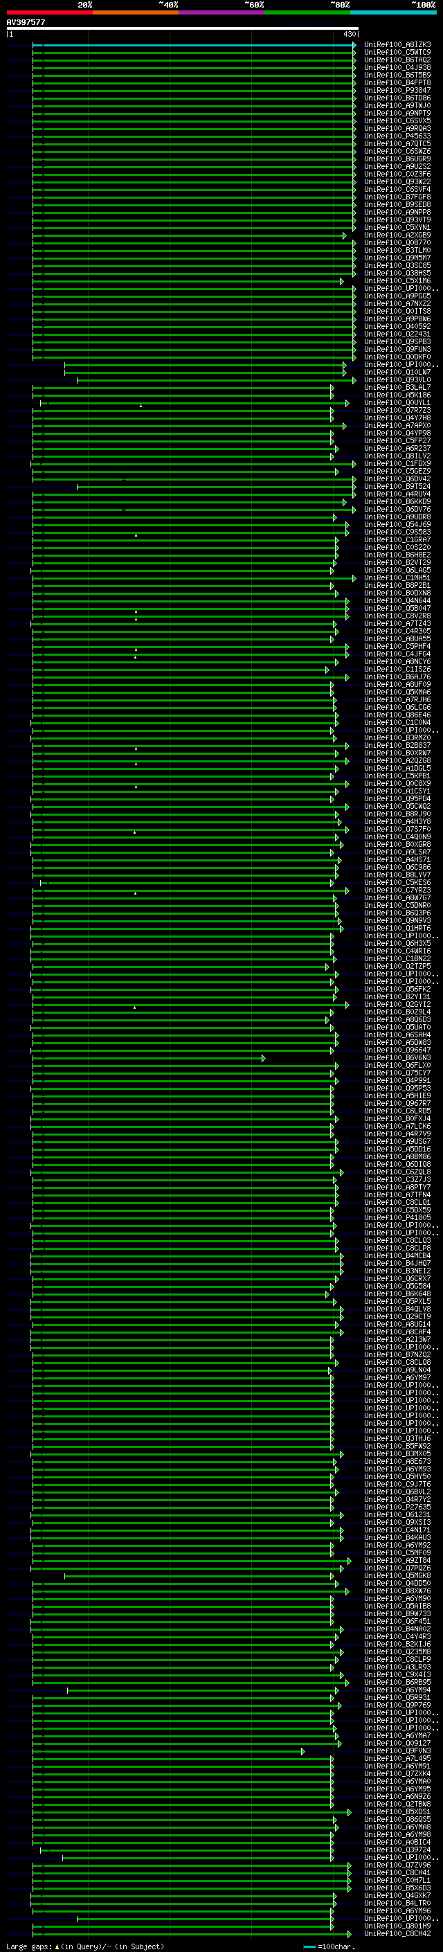Open hit UniRef100_A8IZK3
Viewport: 443px width, 1952px height.
click(397, 45)
